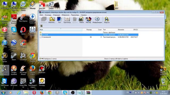Select the CCleaner desktop shortcut
The width and height of the screenshot is (170, 95).
pos(23,44)
